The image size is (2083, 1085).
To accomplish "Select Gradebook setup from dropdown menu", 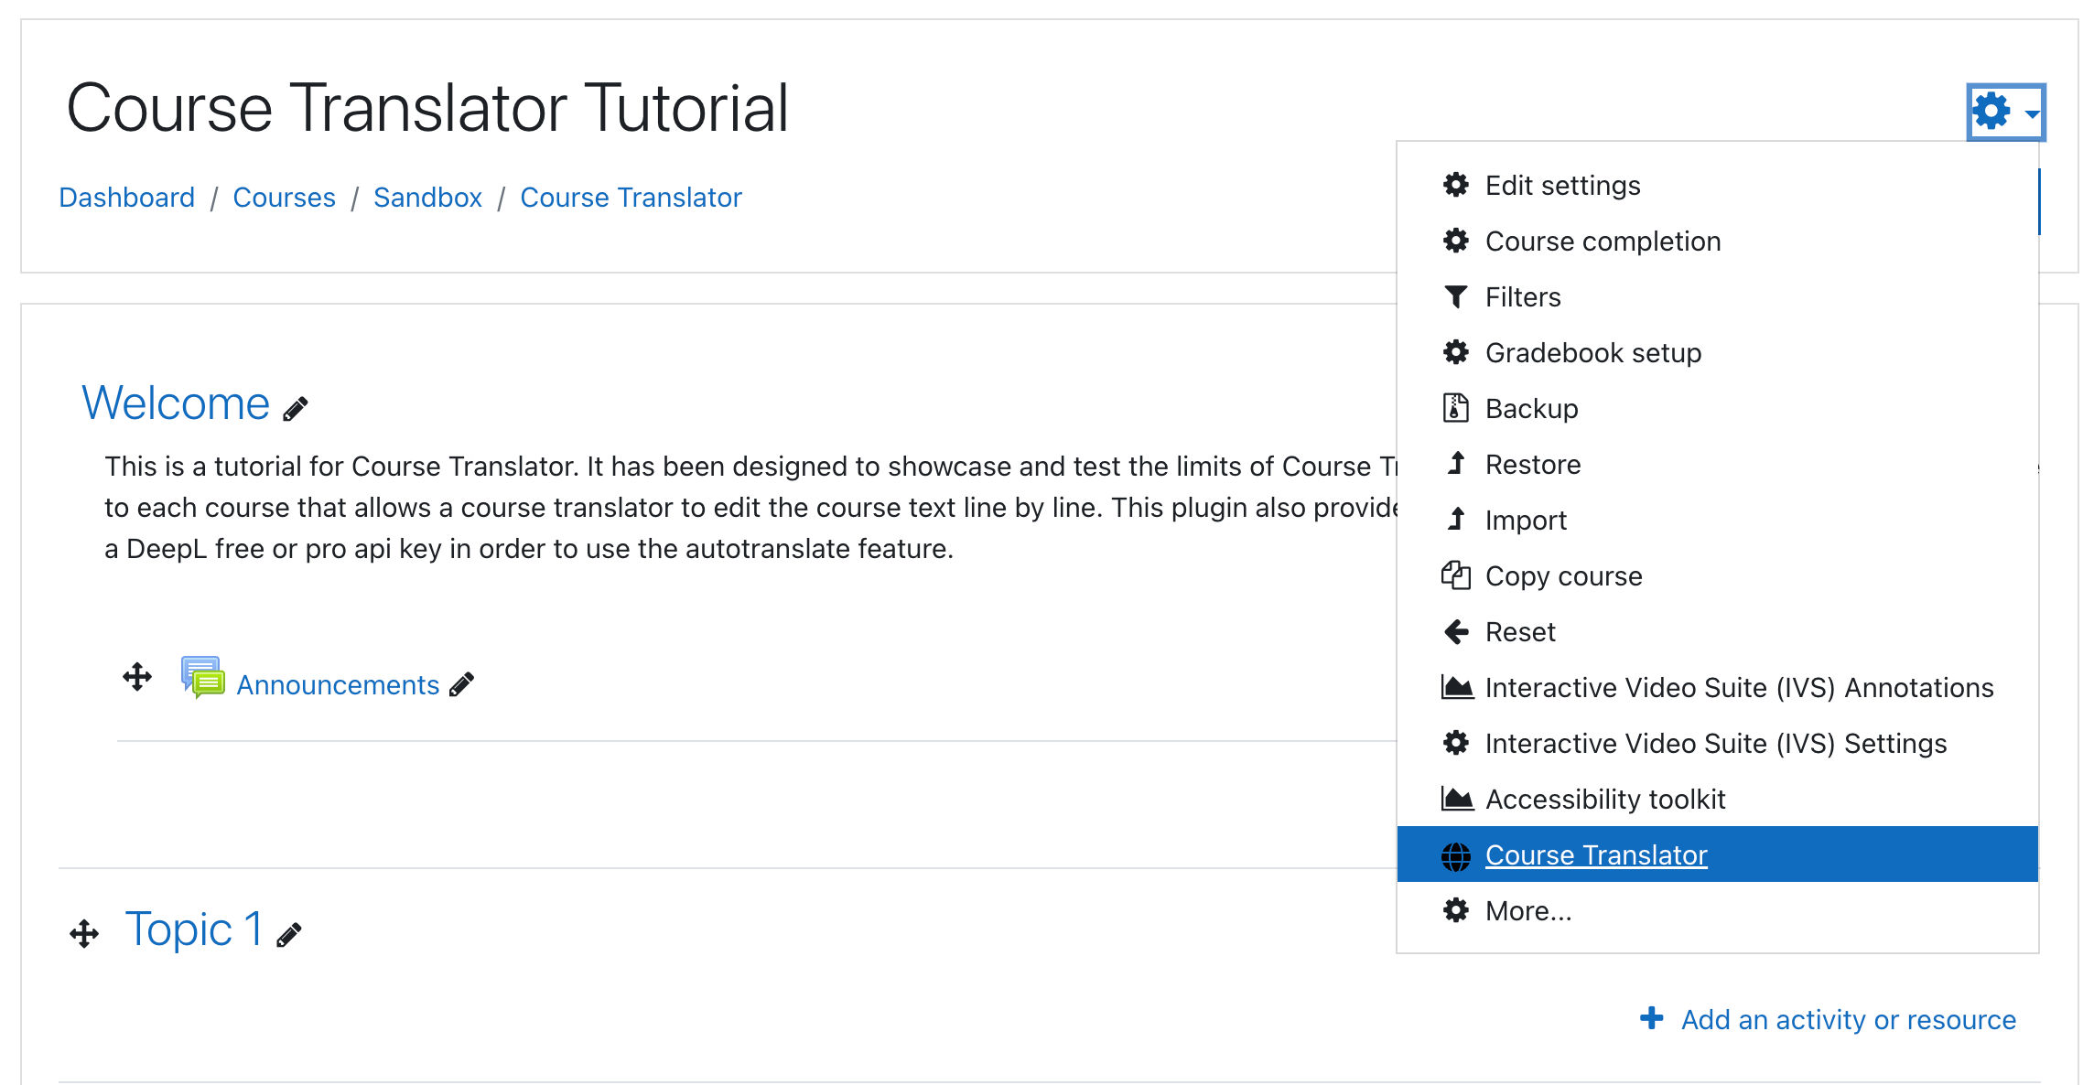I will point(1592,352).
